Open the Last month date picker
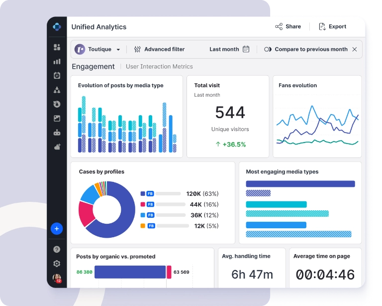The height and width of the screenshot is (306, 382). [x=229, y=49]
